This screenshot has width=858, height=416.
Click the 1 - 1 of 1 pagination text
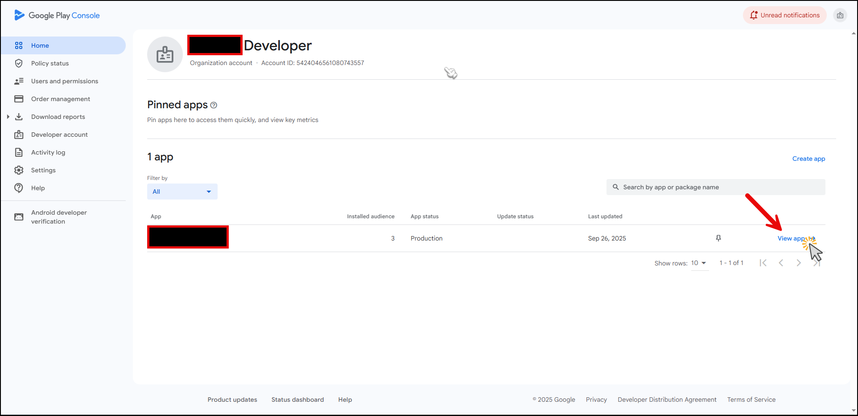pyautogui.click(x=731, y=263)
